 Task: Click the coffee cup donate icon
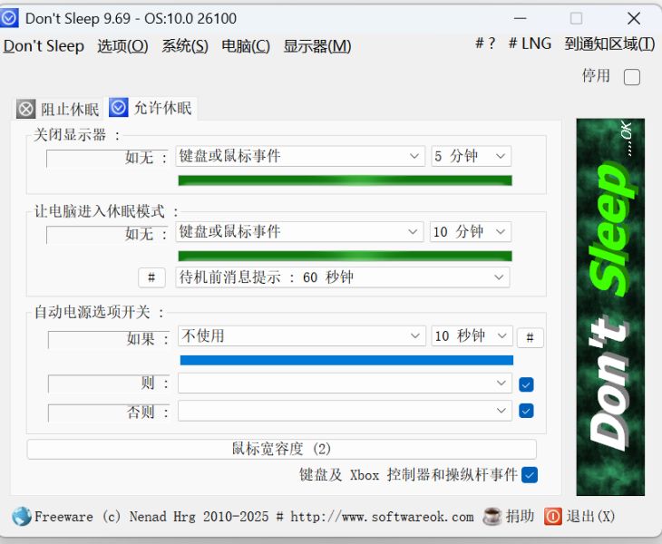(x=492, y=516)
